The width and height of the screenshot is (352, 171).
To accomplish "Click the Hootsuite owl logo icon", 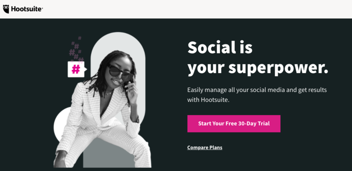I will [6, 9].
